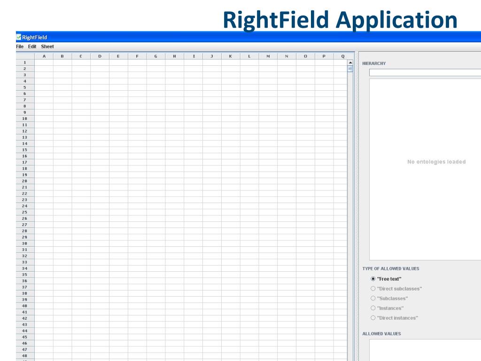481x361 pixels.
Task: Select column A header
Action: tap(44, 56)
